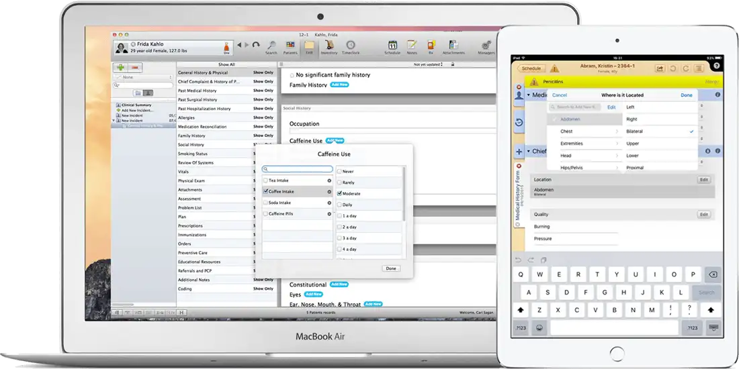739x369 pixels.
Task: Tap the help question mark icon on iPad
Action: 717,66
